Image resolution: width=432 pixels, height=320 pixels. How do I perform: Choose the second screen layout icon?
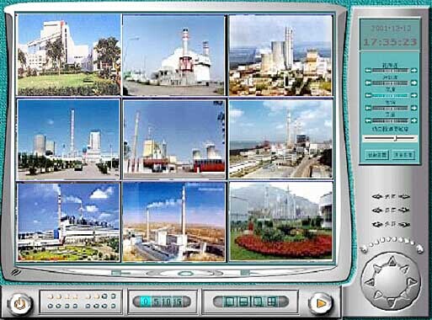243,302
